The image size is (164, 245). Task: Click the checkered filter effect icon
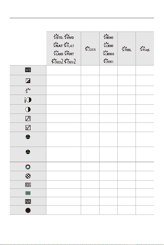tap(28, 176)
